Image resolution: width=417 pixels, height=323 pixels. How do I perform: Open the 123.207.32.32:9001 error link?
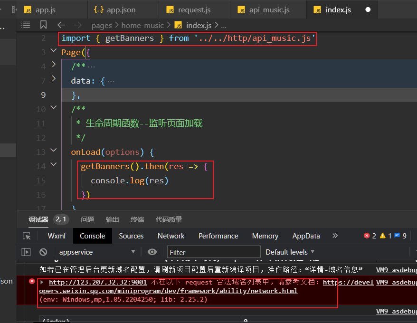click(98, 283)
